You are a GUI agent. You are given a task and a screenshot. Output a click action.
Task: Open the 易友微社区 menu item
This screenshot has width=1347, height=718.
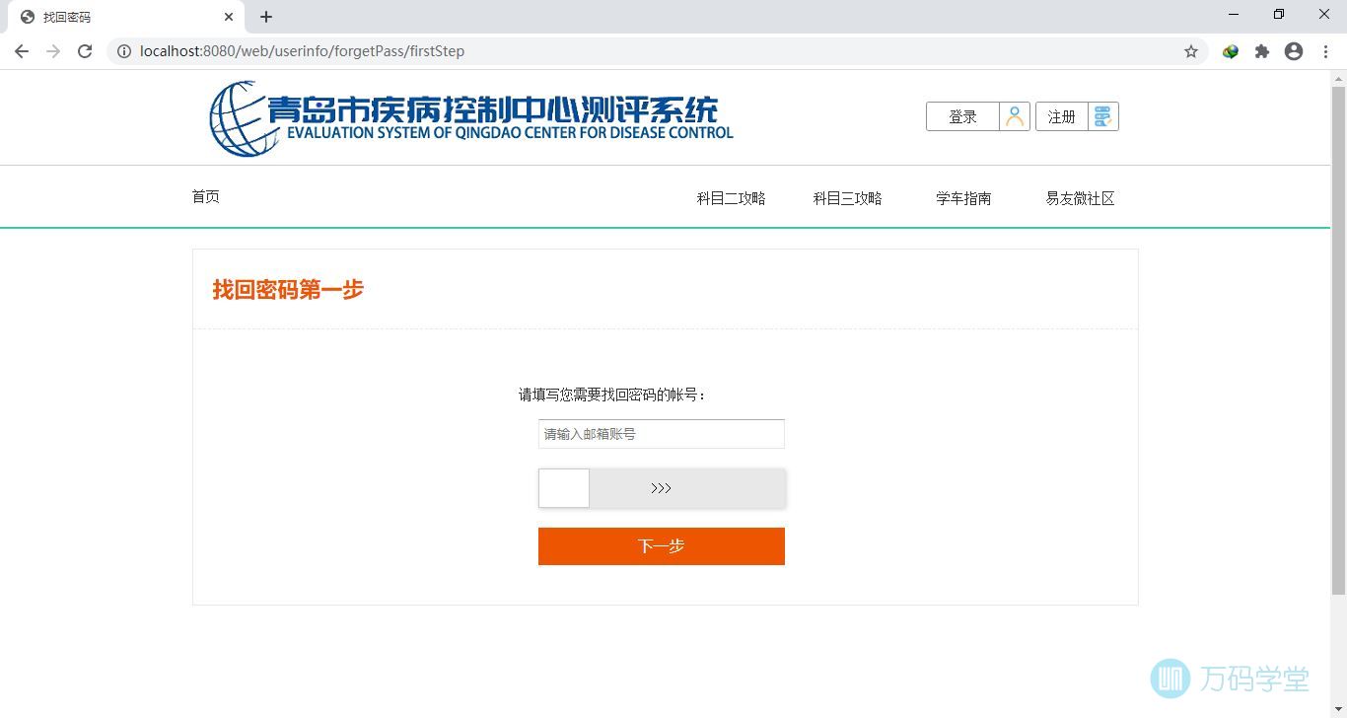click(x=1080, y=198)
